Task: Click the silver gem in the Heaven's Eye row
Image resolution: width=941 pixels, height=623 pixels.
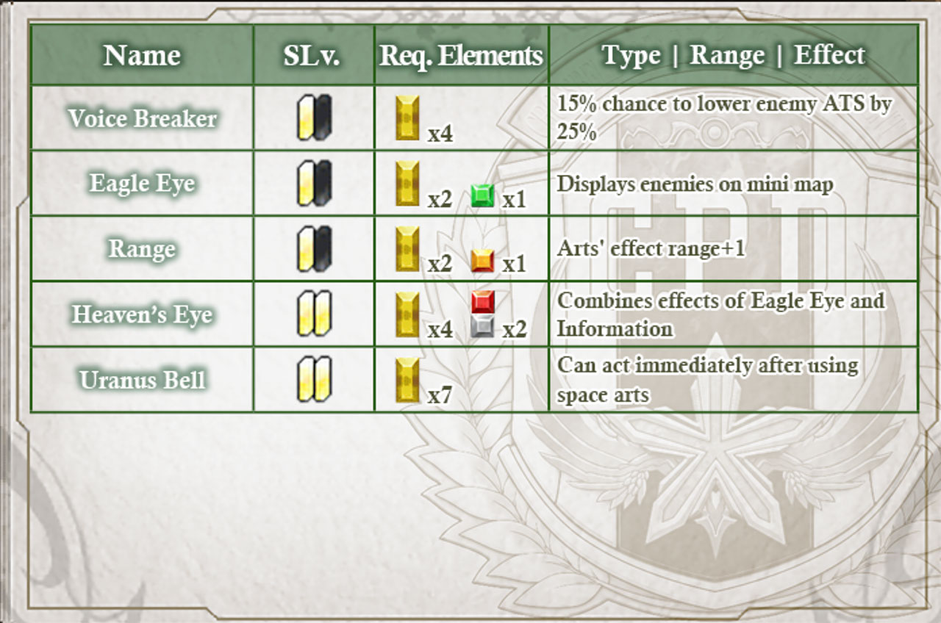Action: tap(482, 327)
